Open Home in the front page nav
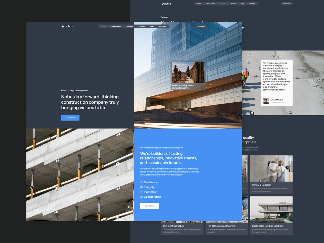This screenshot has height=243, width=324. point(104,26)
